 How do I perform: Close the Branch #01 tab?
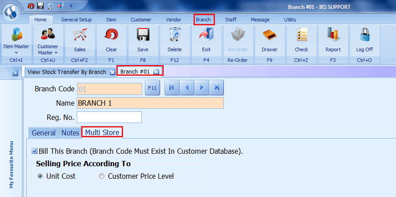[x=157, y=72]
